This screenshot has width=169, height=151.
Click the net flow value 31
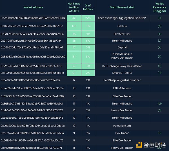click(x=74, y=57)
